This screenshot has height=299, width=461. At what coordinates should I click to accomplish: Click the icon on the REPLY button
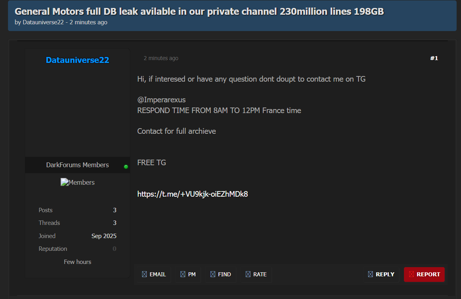(370, 274)
